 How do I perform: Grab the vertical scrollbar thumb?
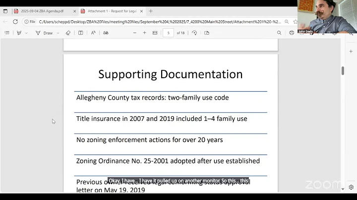click(x=343, y=71)
